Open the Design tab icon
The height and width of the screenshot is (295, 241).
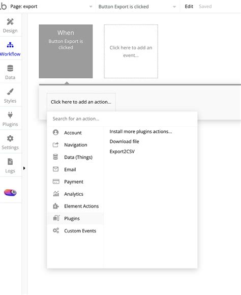tap(10, 22)
